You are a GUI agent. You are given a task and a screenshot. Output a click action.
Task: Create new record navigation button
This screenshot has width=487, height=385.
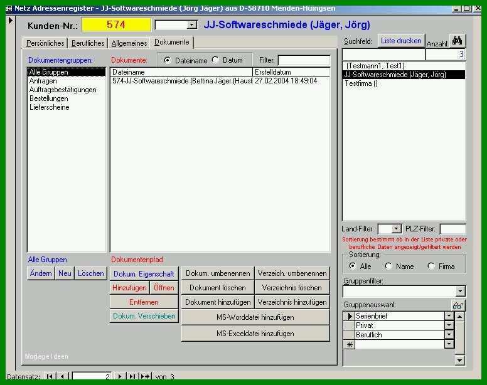pyautogui.click(x=145, y=376)
